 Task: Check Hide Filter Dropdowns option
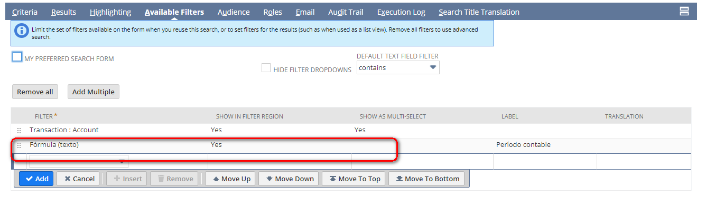[266, 68]
